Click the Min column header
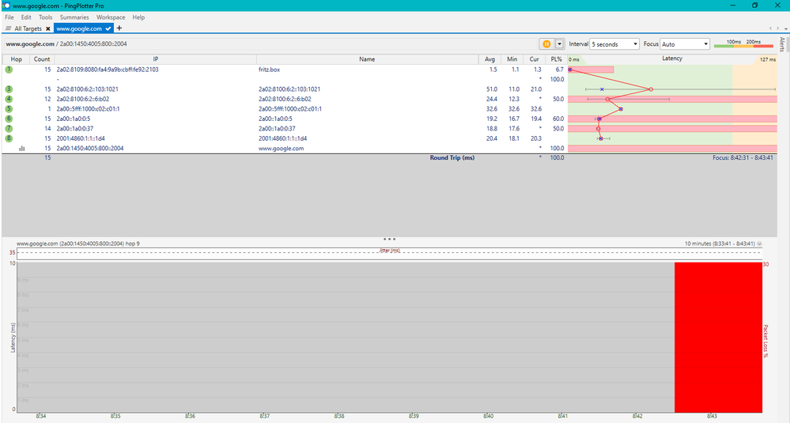The height and width of the screenshot is (423, 790). click(x=512, y=59)
